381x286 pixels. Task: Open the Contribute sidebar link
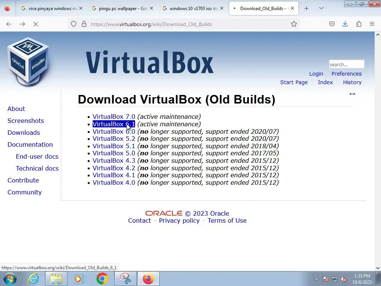(23, 180)
